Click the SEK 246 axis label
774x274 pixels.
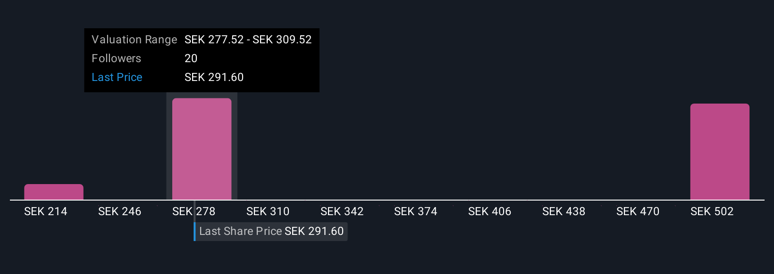pyautogui.click(x=120, y=211)
